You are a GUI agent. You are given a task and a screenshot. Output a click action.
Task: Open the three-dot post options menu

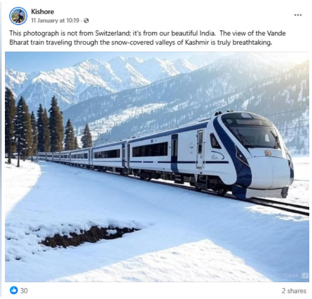point(298,15)
